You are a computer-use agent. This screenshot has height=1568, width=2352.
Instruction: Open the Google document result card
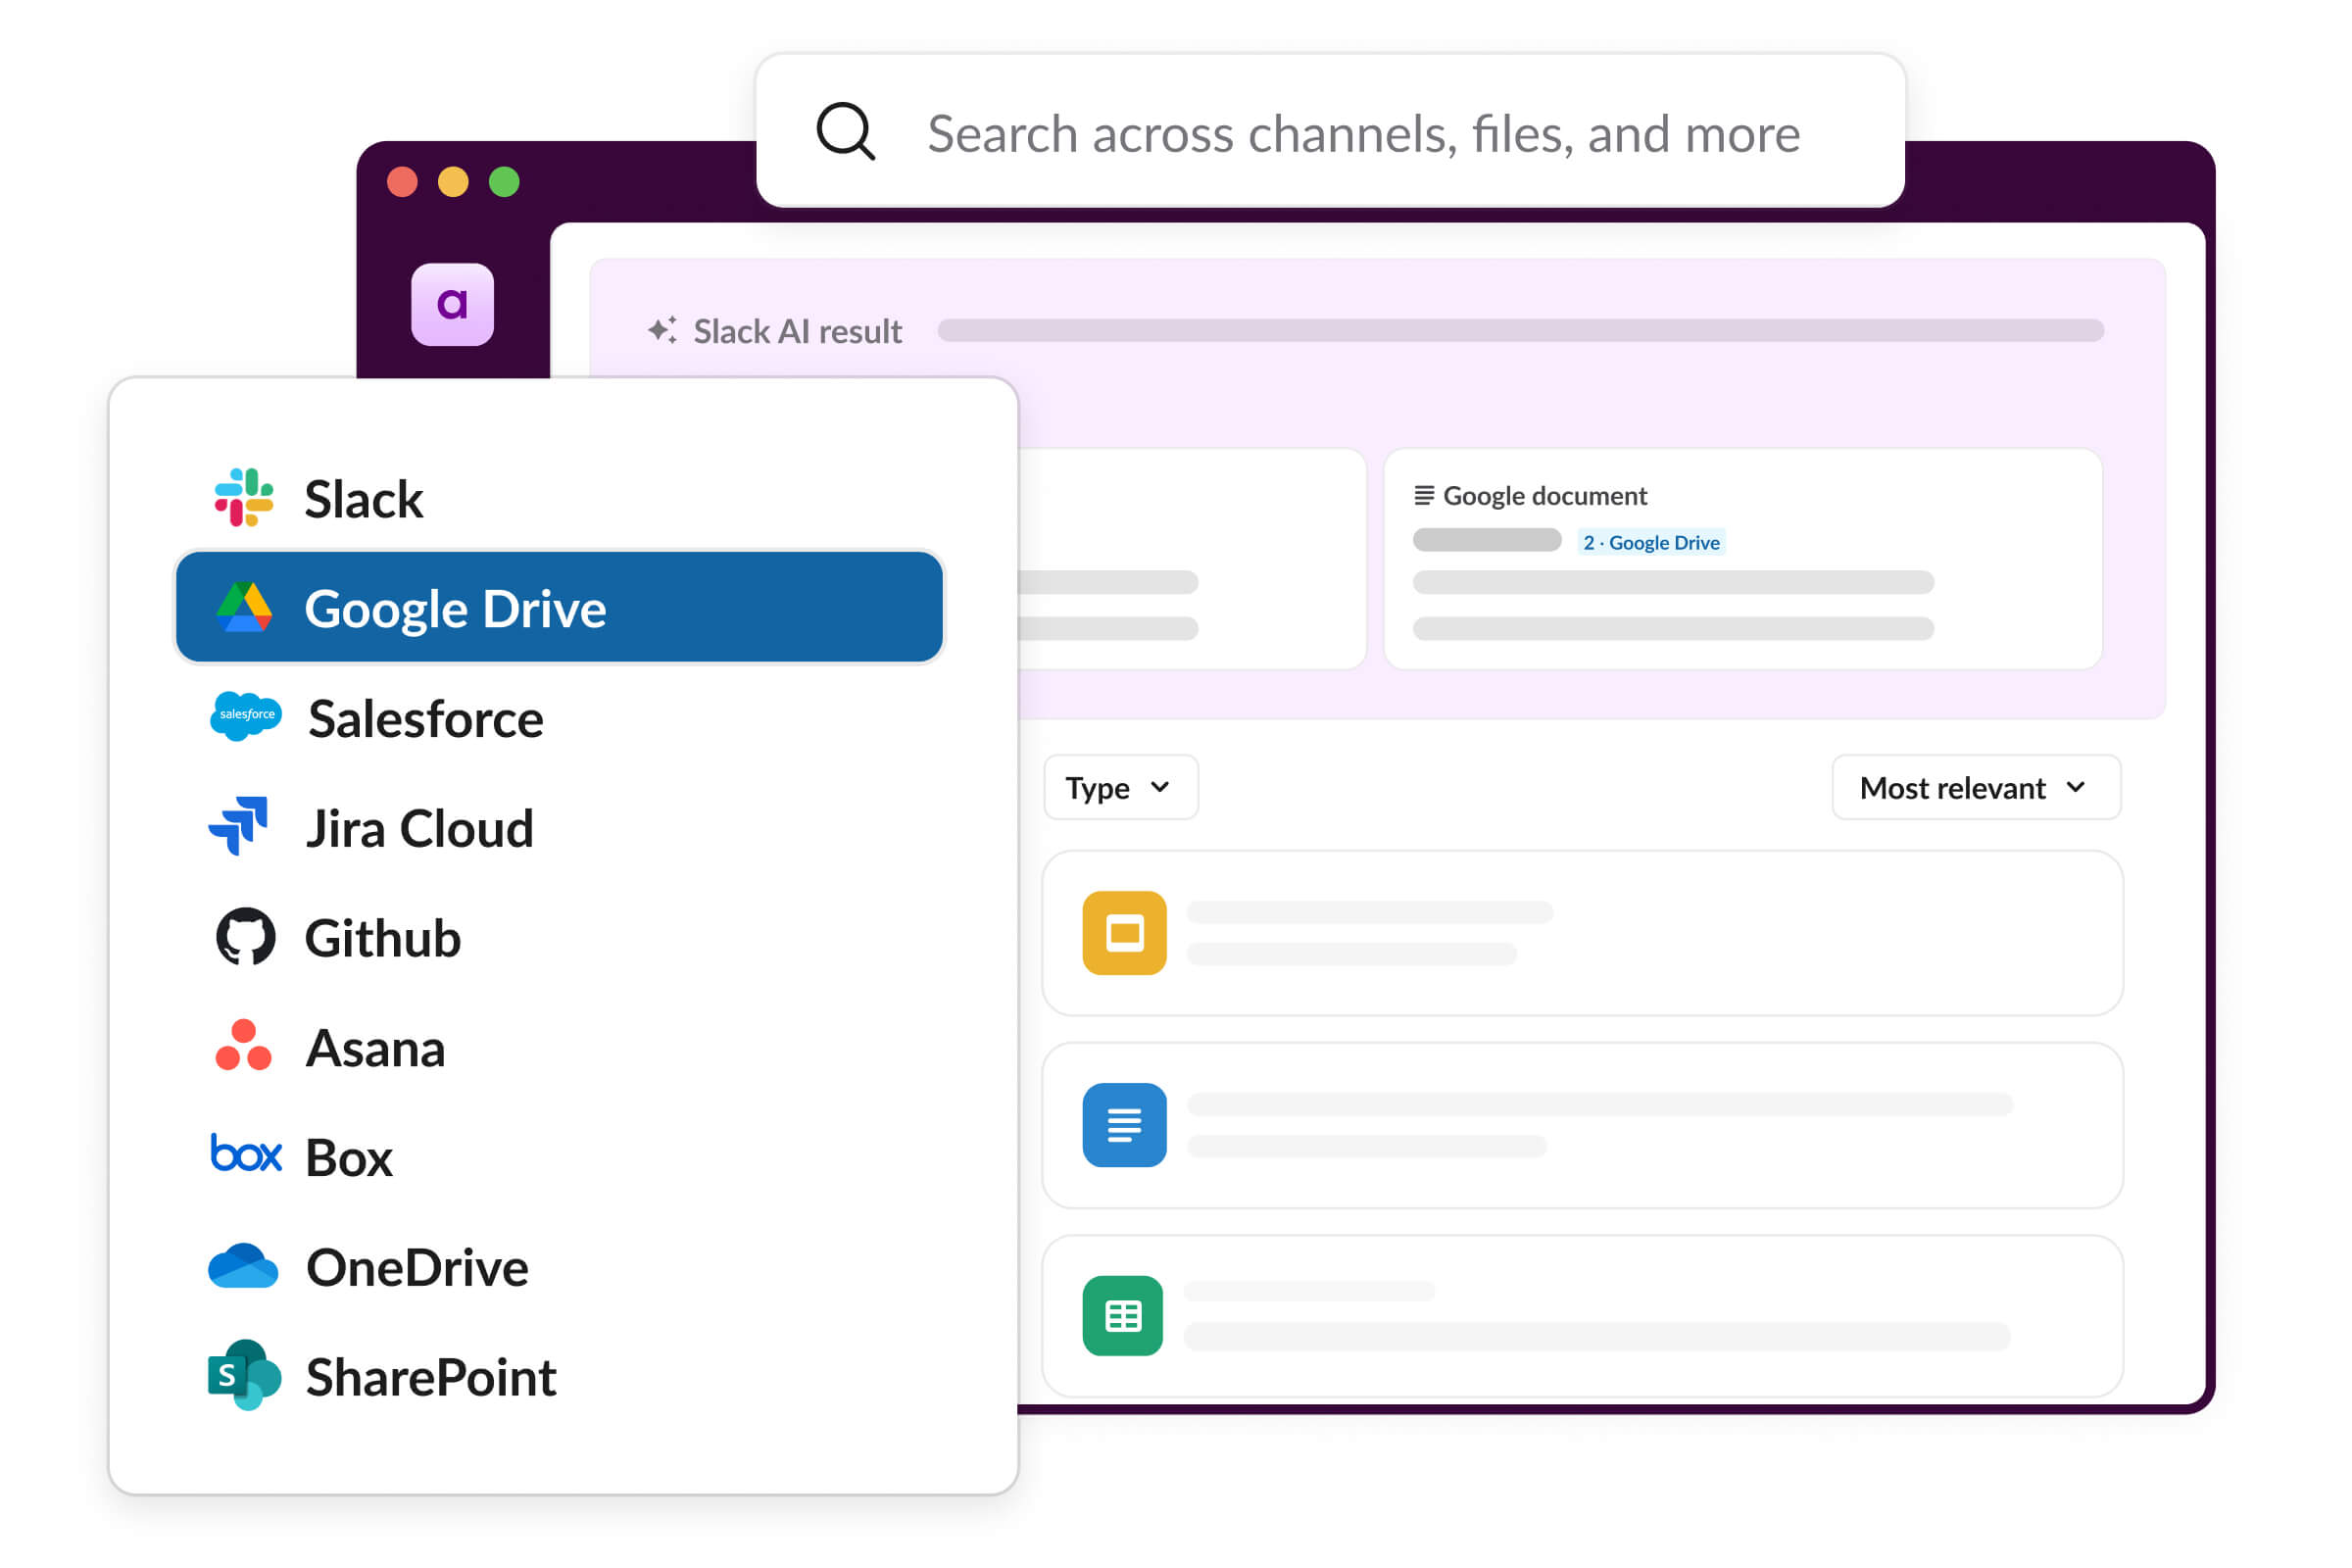[x=1742, y=560]
